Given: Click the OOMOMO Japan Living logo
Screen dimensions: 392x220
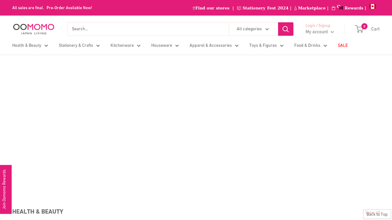Looking at the screenshot, I should (x=33, y=29).
